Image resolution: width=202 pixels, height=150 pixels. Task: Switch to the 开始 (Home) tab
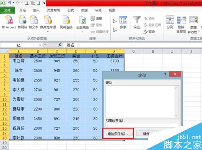pos(23,10)
